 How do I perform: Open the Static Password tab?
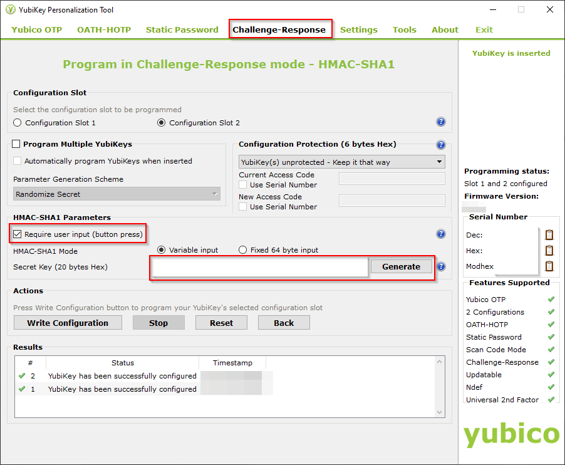[182, 29]
